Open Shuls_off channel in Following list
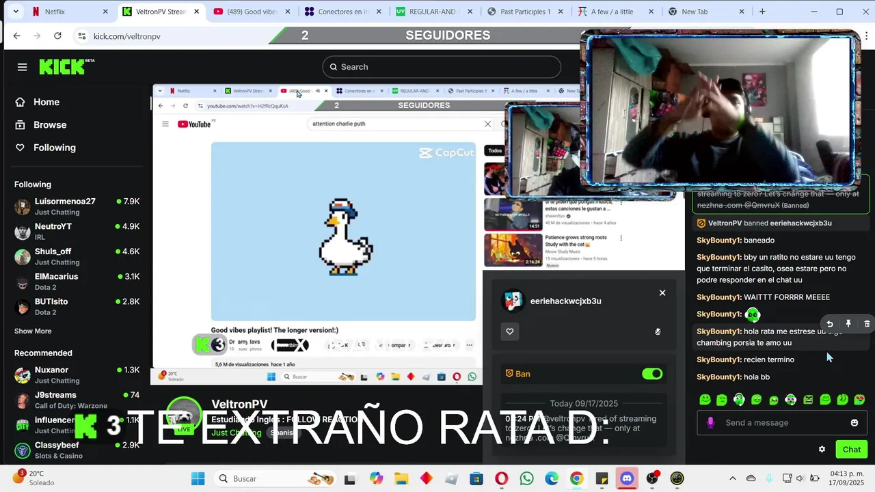The image size is (875, 492). point(77,256)
